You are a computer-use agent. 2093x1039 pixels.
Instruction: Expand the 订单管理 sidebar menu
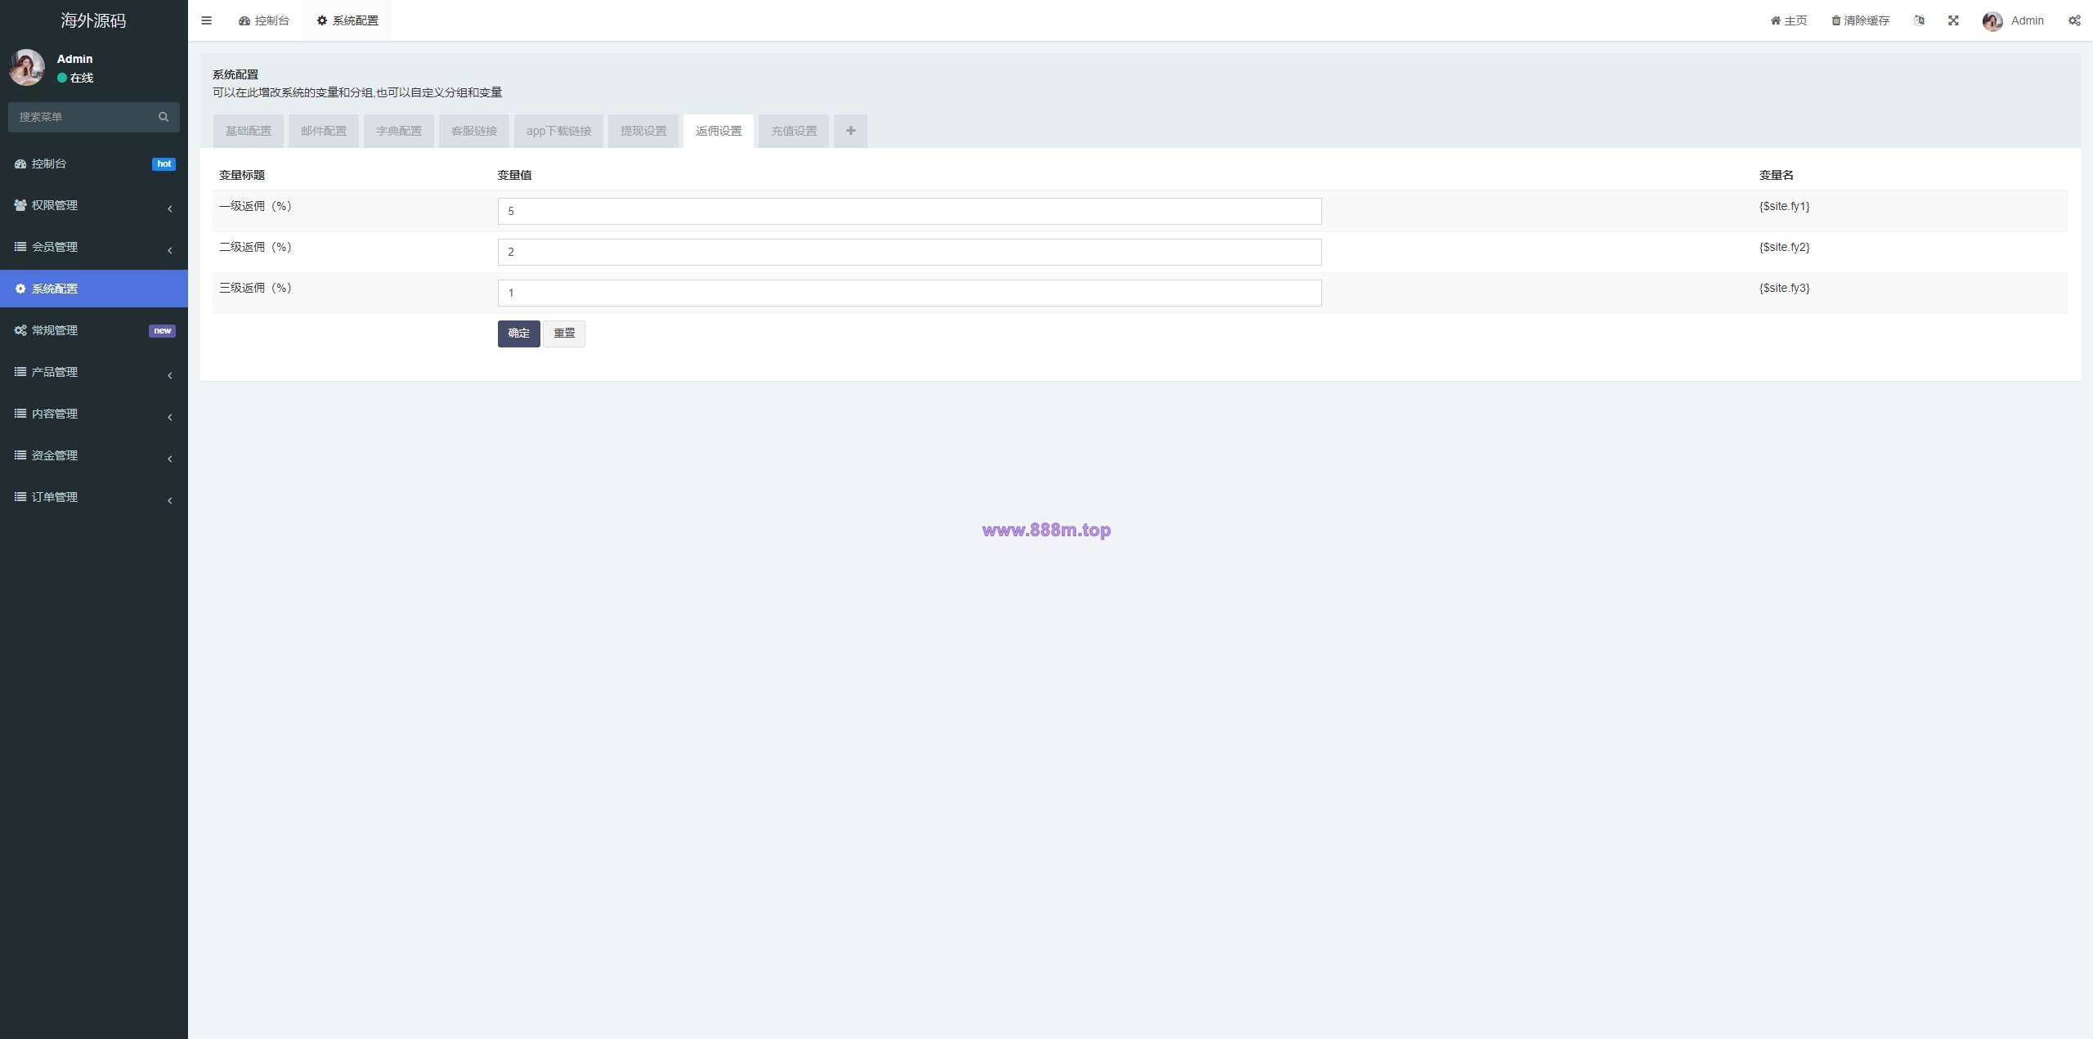click(94, 497)
